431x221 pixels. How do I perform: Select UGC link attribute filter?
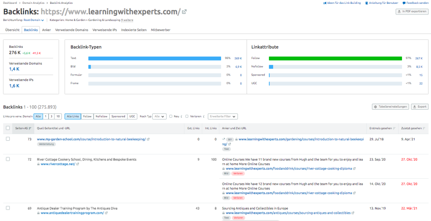pyautogui.click(x=132, y=116)
